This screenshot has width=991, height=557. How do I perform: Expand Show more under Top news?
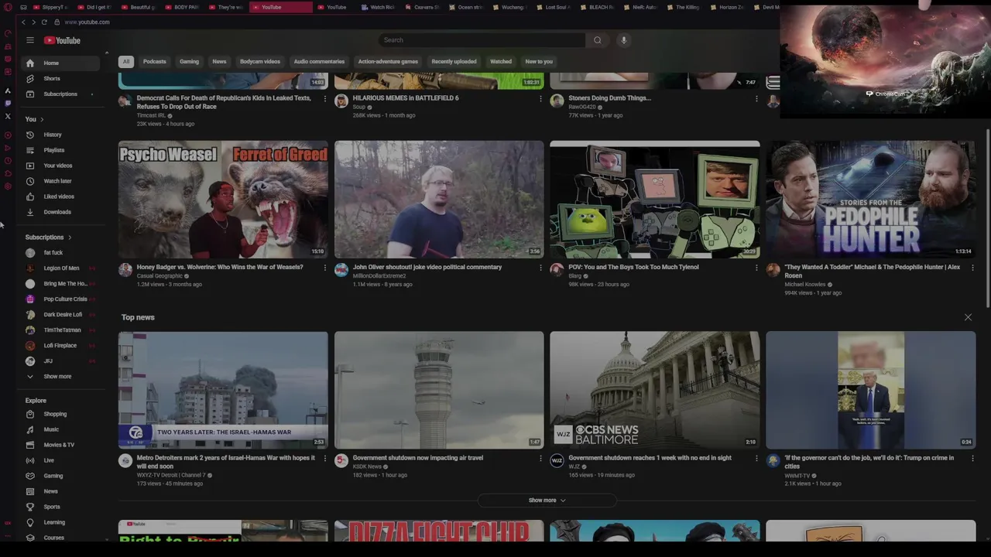[x=547, y=501]
